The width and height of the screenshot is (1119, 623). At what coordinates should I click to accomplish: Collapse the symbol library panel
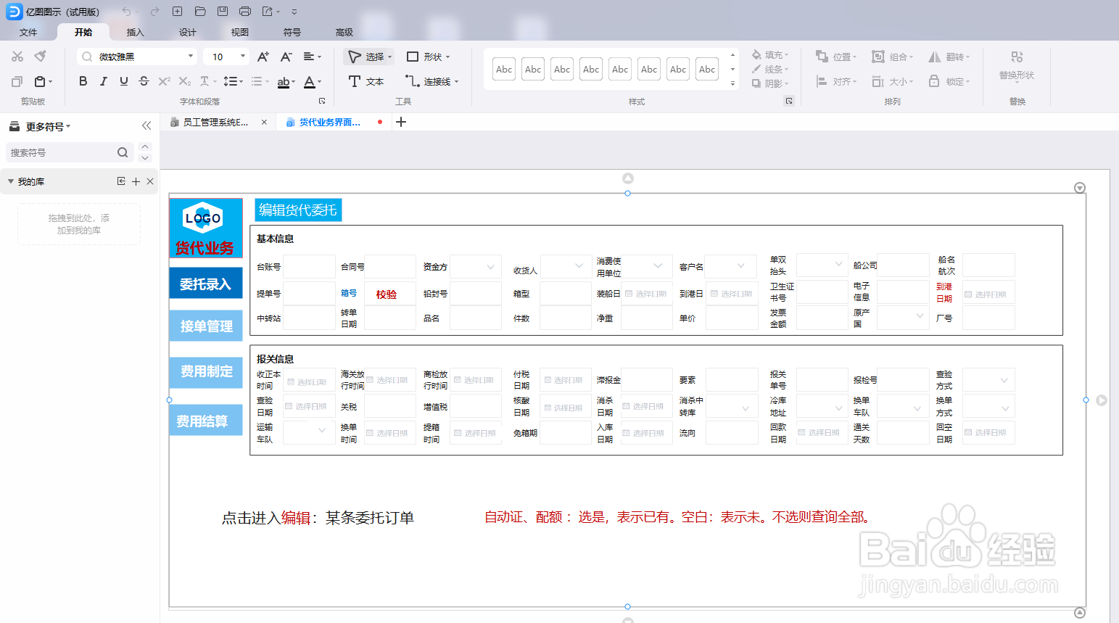tap(146, 125)
